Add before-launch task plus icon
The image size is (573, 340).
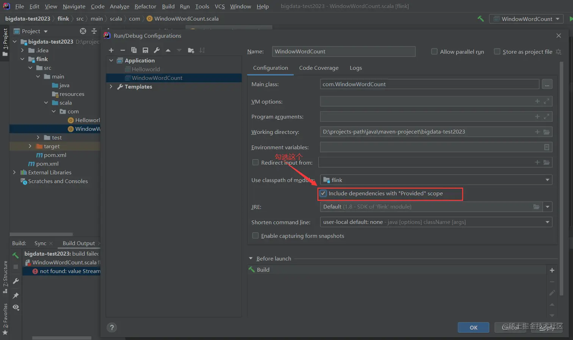pyautogui.click(x=552, y=270)
